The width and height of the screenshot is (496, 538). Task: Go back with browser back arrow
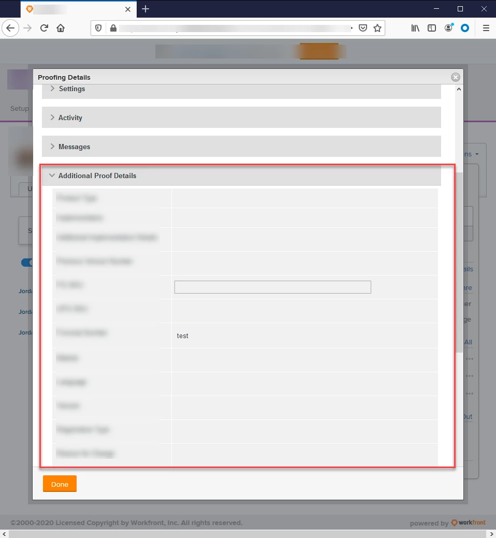pos(10,28)
